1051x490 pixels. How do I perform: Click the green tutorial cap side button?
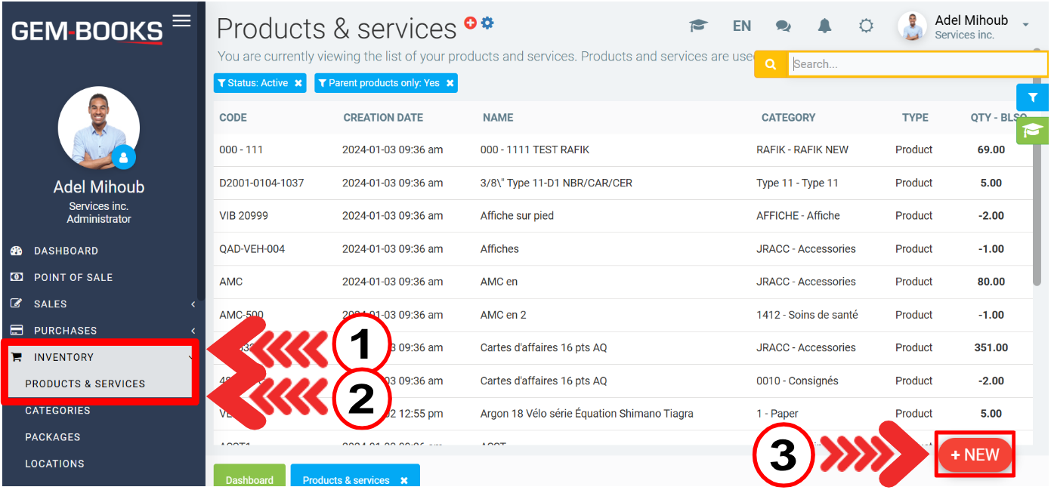tap(1032, 131)
